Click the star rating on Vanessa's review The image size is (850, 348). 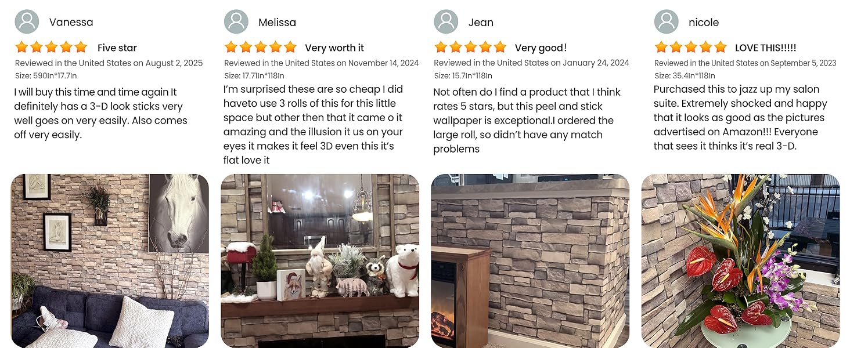(51, 48)
